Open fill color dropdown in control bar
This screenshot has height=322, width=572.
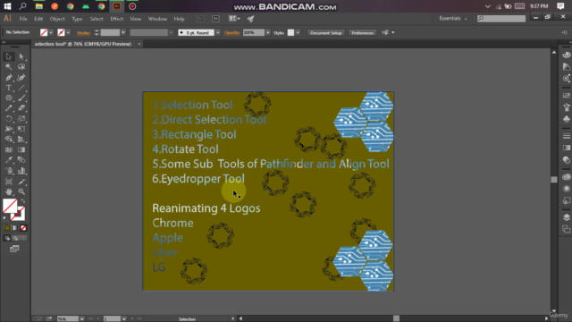pyautogui.click(x=51, y=33)
